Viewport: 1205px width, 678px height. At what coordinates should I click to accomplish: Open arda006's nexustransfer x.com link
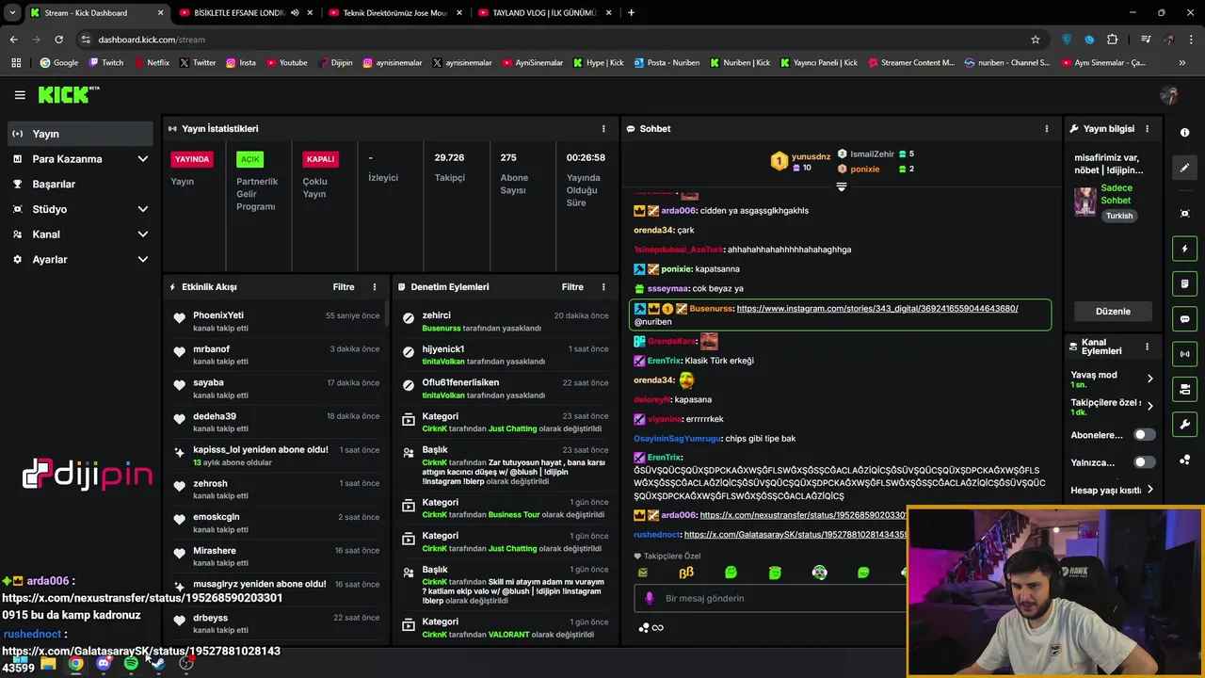(x=803, y=515)
